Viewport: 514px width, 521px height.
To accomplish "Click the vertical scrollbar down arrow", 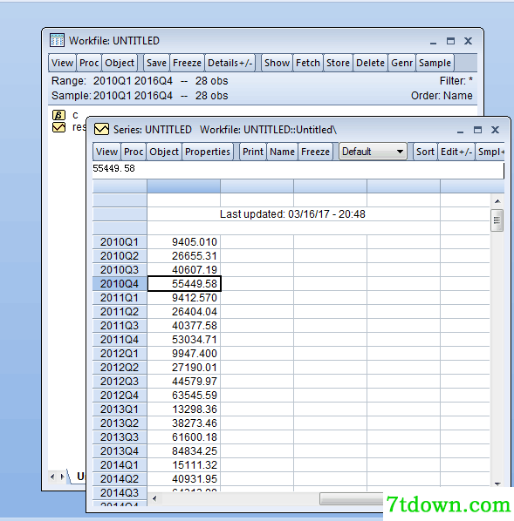I will 497,484.
